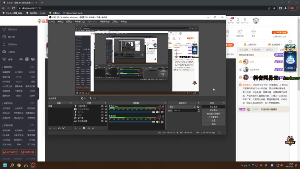300x169 pixels.
Task: Click the 时长 300 ms duration stepper
Action: tap(199, 110)
